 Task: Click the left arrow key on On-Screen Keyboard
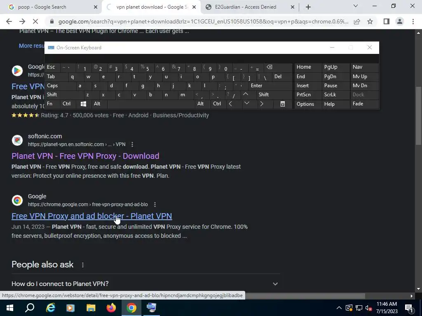point(230,104)
